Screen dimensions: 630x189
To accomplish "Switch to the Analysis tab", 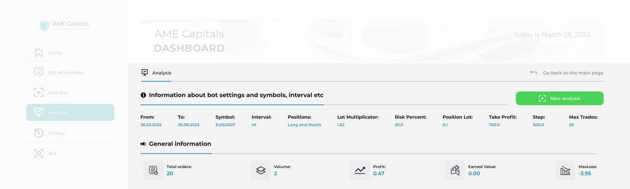I will [156, 73].
